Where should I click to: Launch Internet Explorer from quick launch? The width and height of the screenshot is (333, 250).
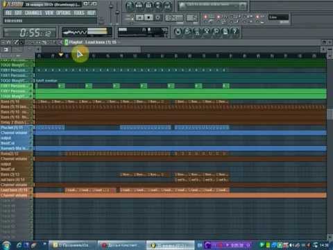[x=19, y=245]
